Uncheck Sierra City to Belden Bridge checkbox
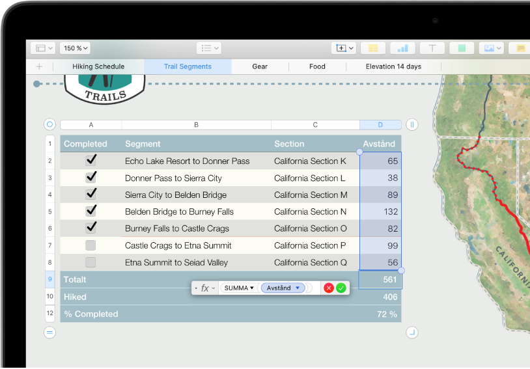The image size is (530, 369). (x=91, y=194)
